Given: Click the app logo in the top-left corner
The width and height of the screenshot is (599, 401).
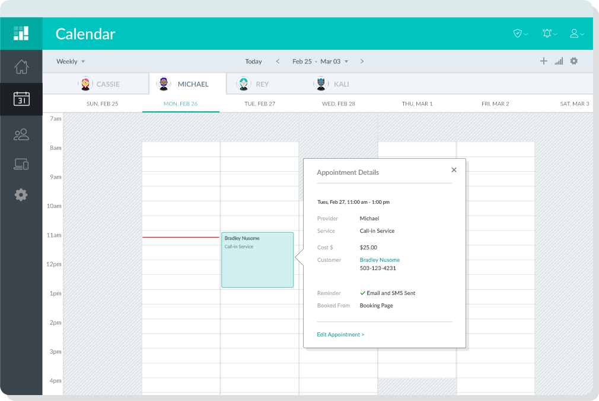Looking at the screenshot, I should click(x=21, y=33).
